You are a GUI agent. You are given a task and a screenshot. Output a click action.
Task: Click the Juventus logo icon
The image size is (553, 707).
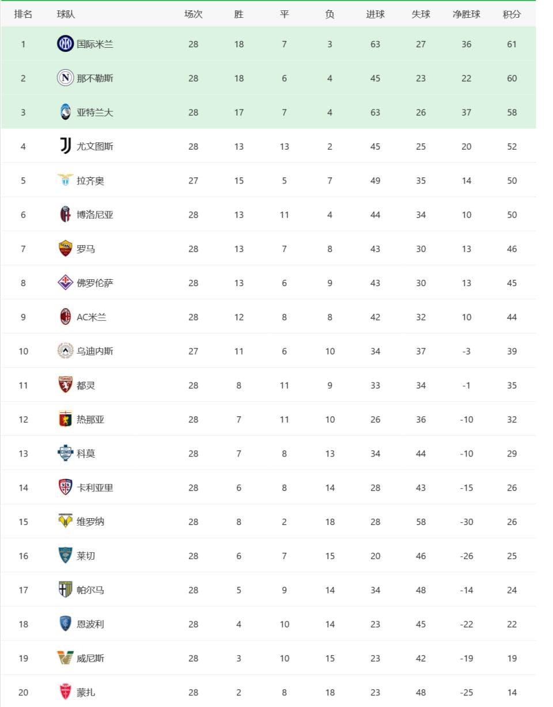click(x=65, y=146)
